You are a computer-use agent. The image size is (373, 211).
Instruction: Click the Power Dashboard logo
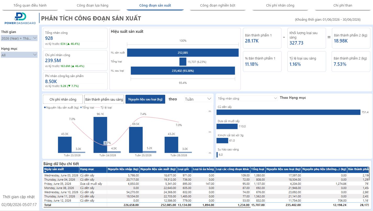pos(20,18)
